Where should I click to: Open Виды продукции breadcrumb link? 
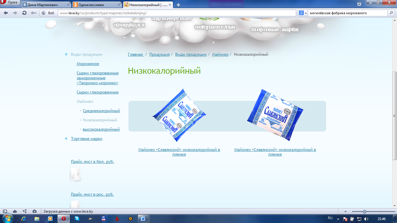pyautogui.click(x=191, y=54)
